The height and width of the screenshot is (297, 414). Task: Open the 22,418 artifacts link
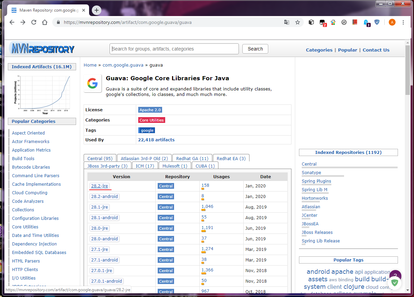click(156, 140)
